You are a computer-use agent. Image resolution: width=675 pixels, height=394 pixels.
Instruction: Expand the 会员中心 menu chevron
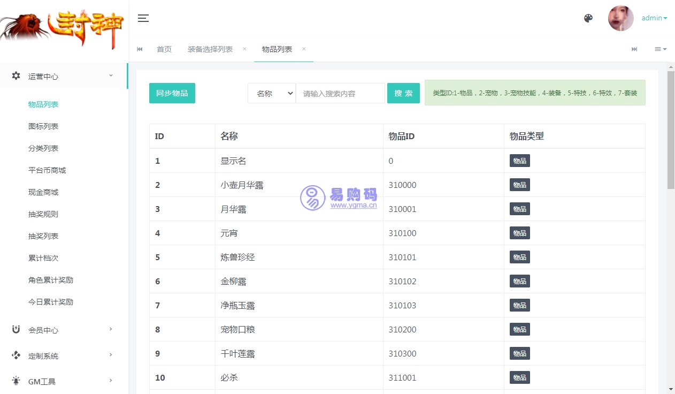(x=111, y=329)
